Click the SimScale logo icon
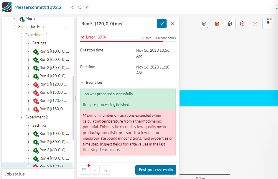Viewport: 278px width, 179px height. coord(7,7)
